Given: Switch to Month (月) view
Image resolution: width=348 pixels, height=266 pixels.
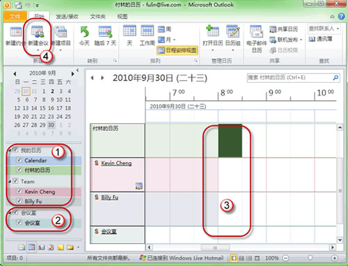Looking at the screenshot, I should [164, 40].
